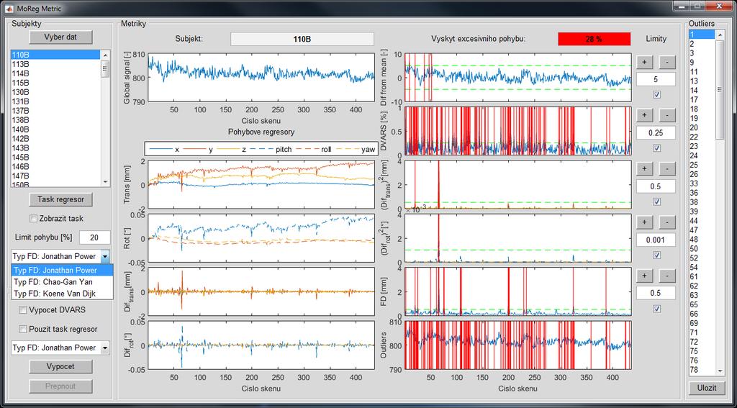This screenshot has width=737, height=408.
Task: Open the lower Typ FD Jonathan Power dropdown
Action: (60, 348)
